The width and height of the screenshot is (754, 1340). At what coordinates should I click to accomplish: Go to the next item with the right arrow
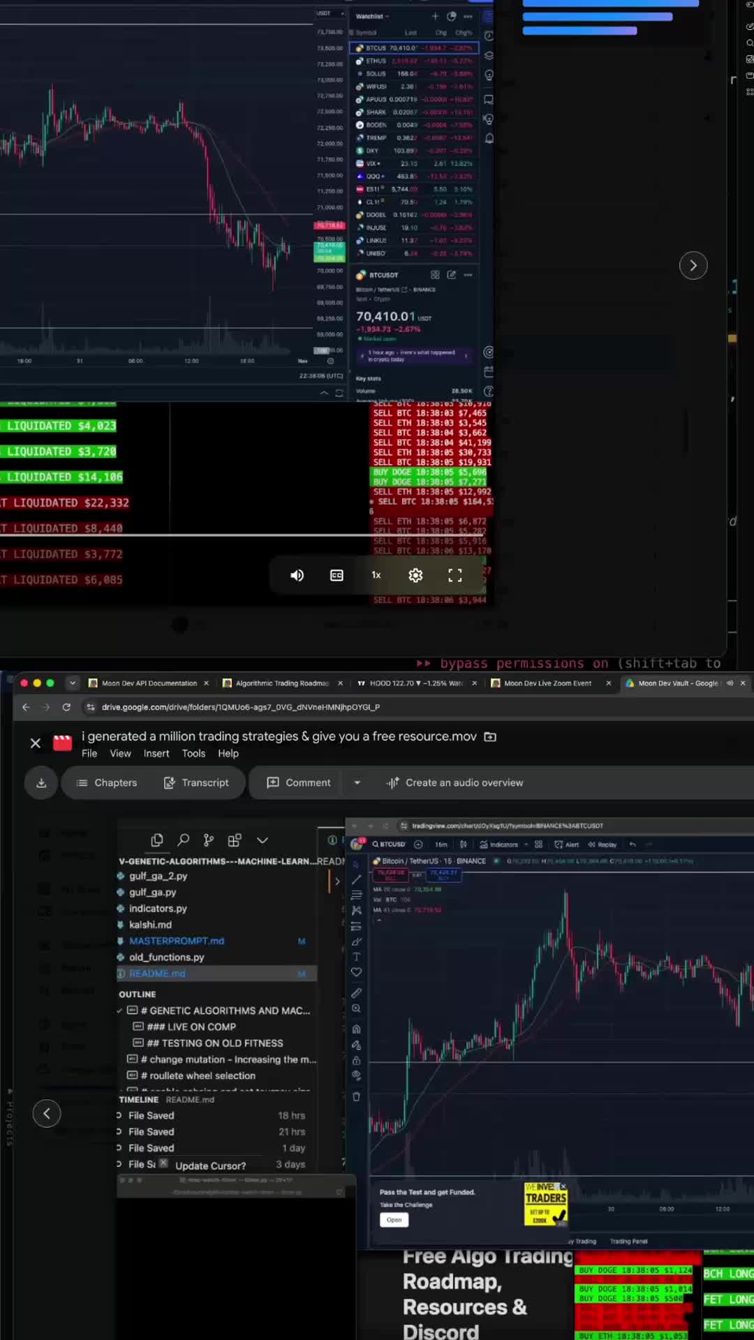click(x=693, y=265)
